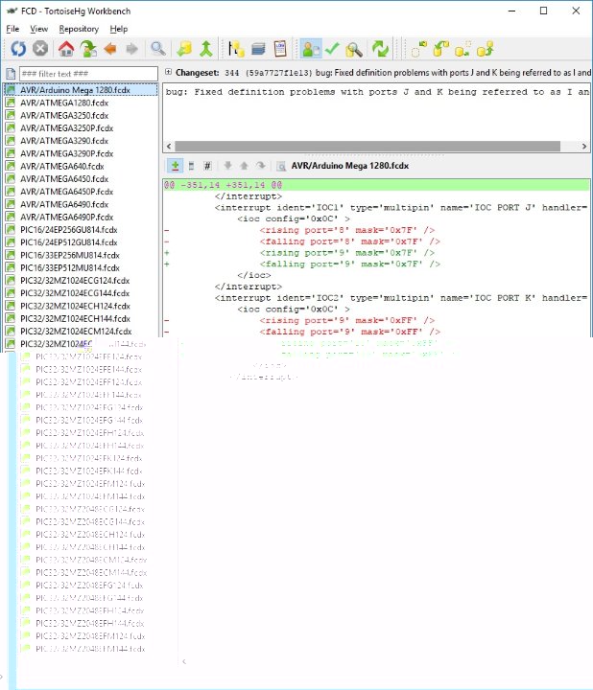593x690 pixels.
Task: Select PIC16/33EP512MU814.fcdx file
Action: tap(81, 268)
